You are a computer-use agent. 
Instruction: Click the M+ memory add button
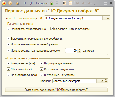coord(84,3)
